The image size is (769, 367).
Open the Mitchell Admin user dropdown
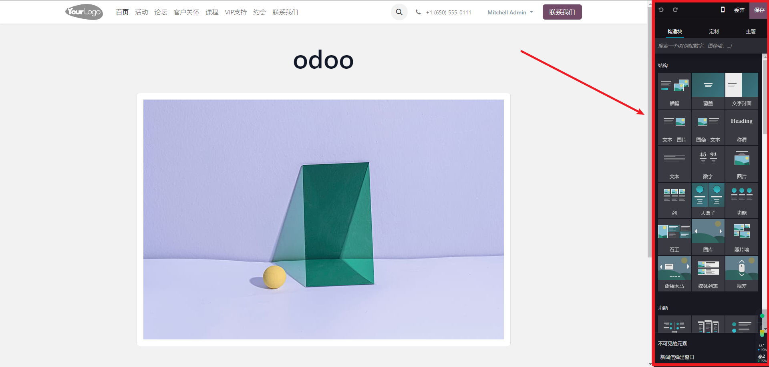(510, 12)
